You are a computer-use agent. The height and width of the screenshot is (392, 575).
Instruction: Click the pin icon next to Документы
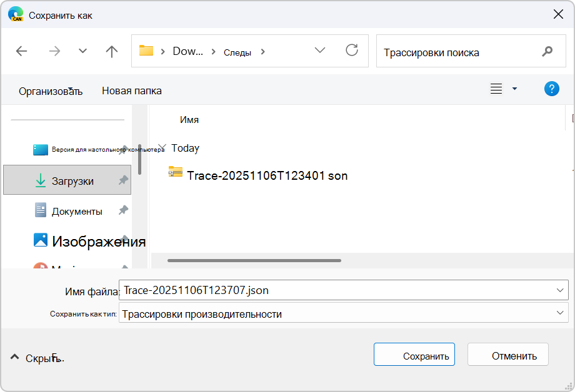(123, 210)
